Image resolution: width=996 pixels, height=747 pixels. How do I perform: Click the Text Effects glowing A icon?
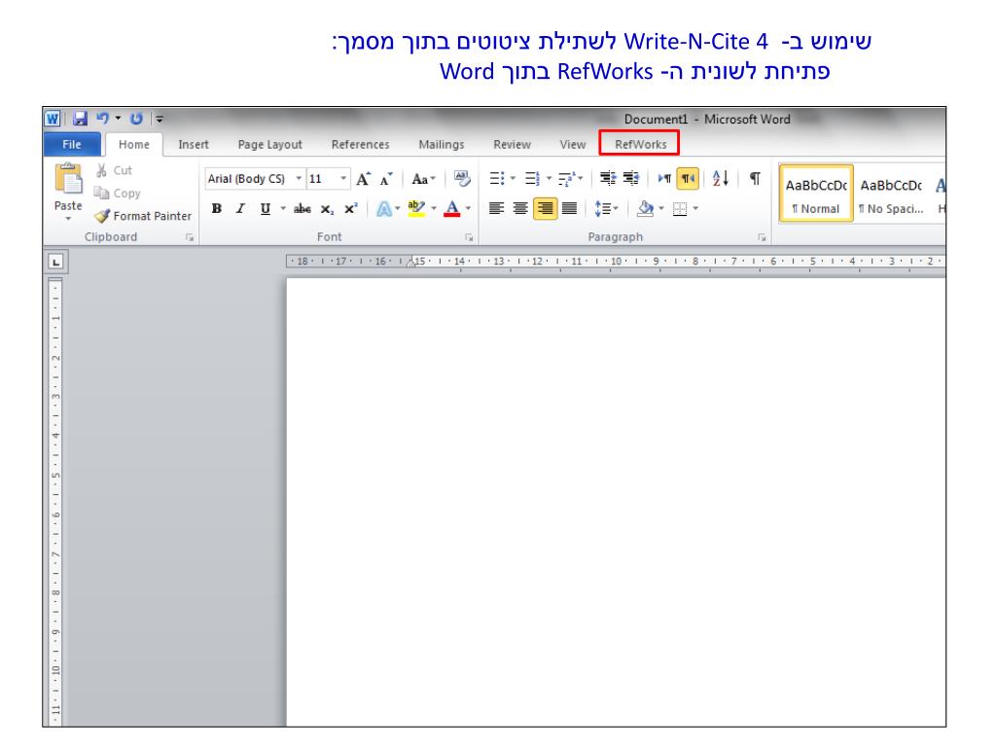383,208
